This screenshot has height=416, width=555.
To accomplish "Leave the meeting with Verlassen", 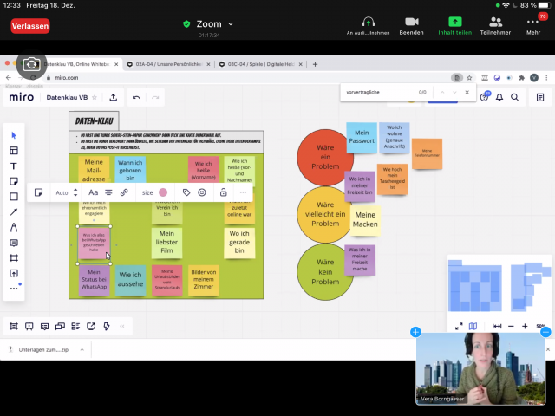I will point(30,26).
